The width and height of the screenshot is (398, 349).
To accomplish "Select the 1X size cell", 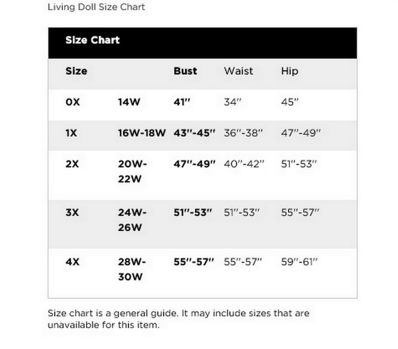I will 71,133.
